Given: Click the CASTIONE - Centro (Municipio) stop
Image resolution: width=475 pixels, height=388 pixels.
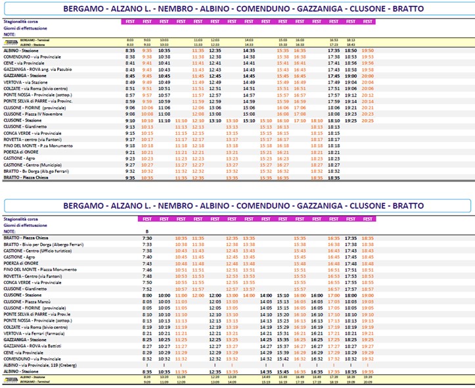Looking at the screenshot, I should pyautogui.click(x=32, y=165).
